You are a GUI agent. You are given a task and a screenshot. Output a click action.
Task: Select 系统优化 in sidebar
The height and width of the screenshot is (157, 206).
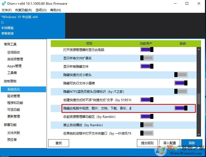[x=23, y=89]
